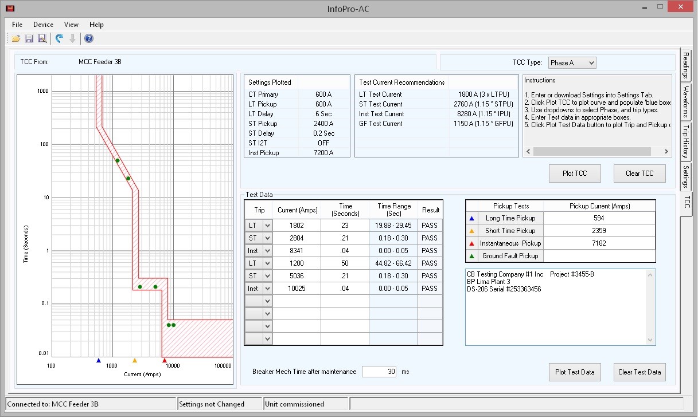Click the Breaker Mech Time input field

(379, 372)
